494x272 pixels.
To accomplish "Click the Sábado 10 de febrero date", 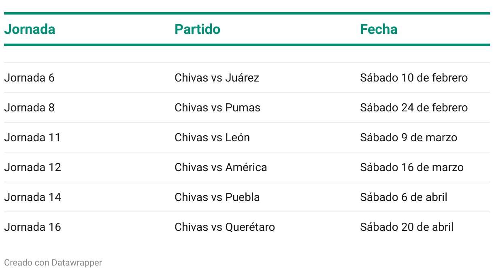I will (x=414, y=77).
